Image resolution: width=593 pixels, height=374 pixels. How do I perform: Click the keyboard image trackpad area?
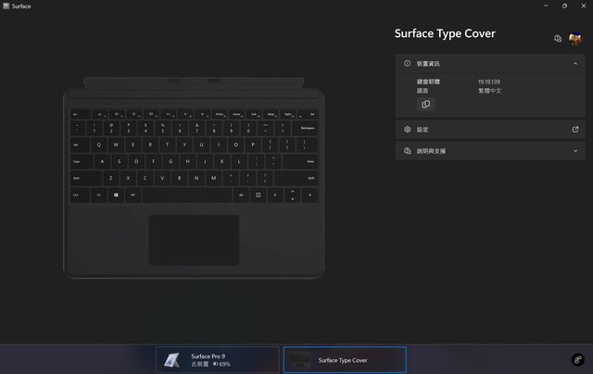tap(194, 240)
